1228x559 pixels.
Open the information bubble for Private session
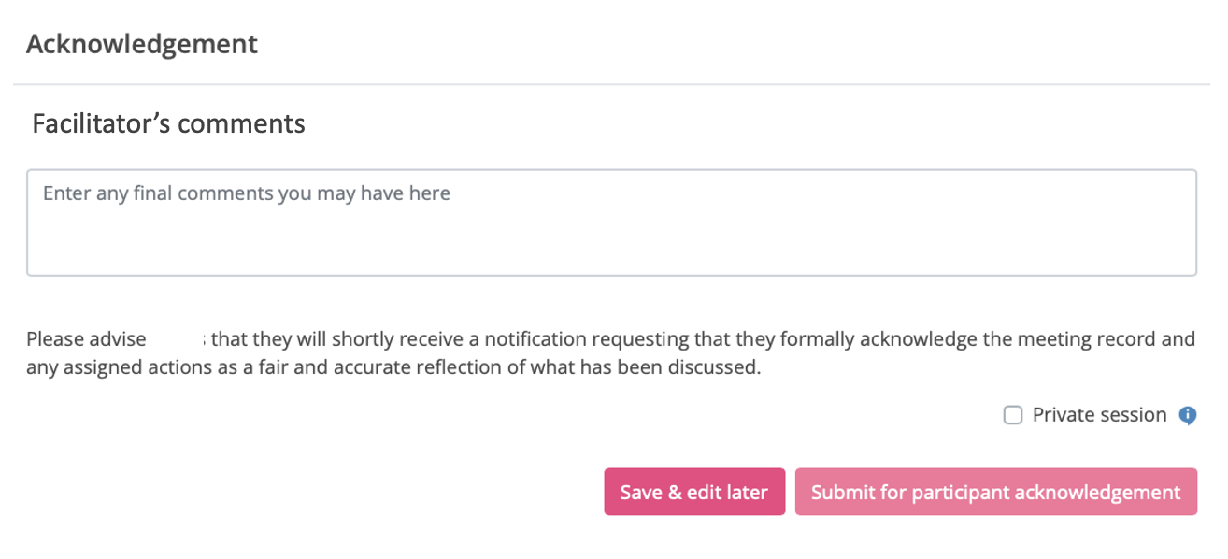1188,415
